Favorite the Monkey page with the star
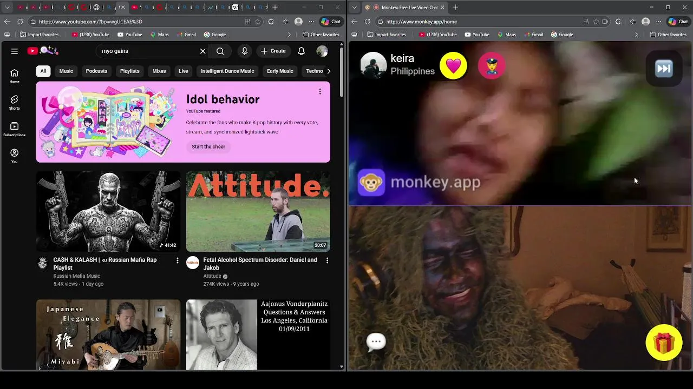Viewport: 693px width, 389px height. (x=596, y=22)
